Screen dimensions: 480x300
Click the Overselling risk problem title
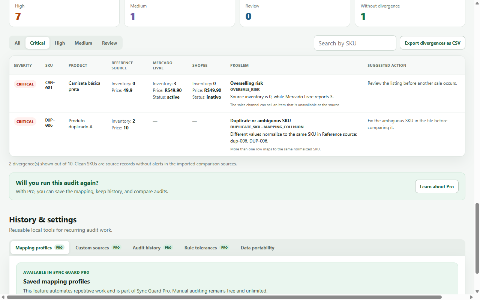click(247, 83)
